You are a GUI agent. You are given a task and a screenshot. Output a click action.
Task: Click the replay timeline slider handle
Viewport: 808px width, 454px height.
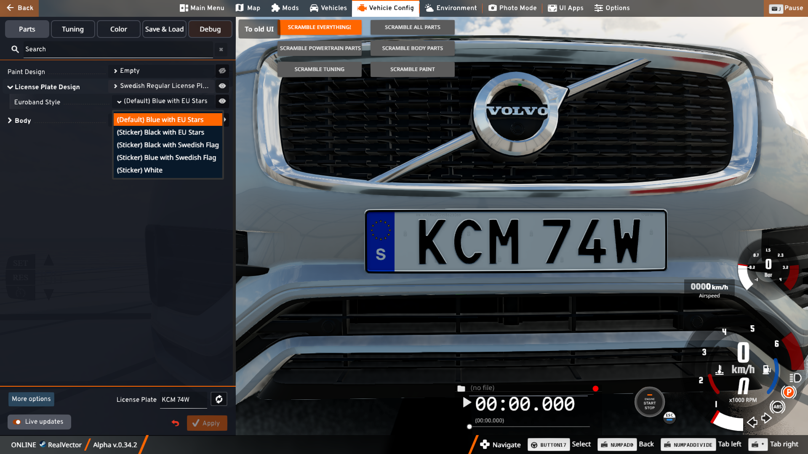469,427
